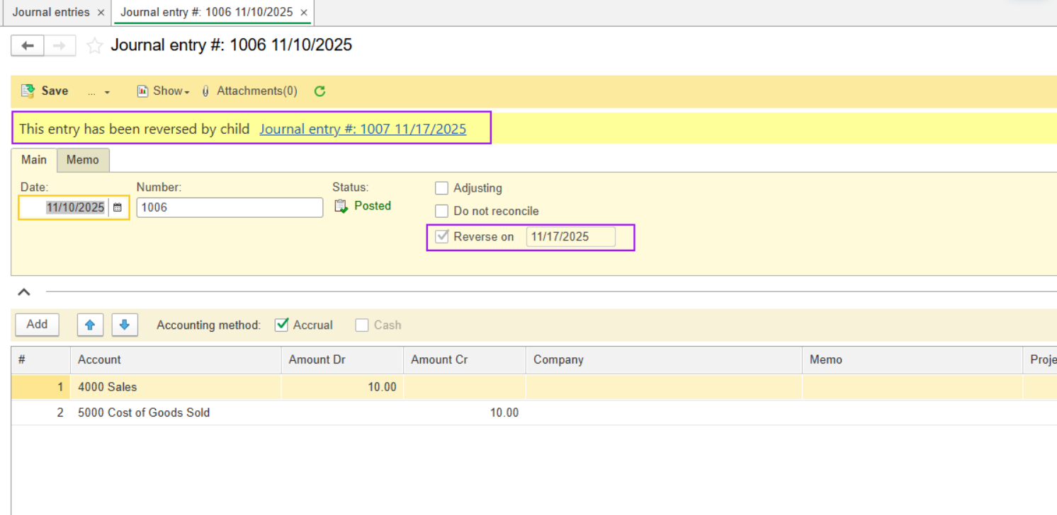Click the Number input field
Screen dimensions: 1057x515
230,208
